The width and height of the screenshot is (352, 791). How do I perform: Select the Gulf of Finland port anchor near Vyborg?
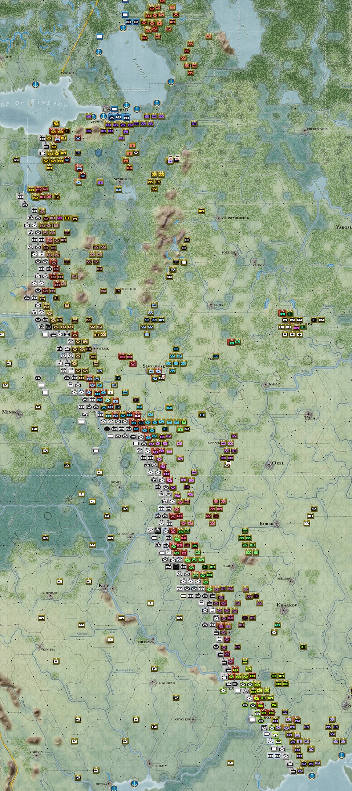click(36, 84)
